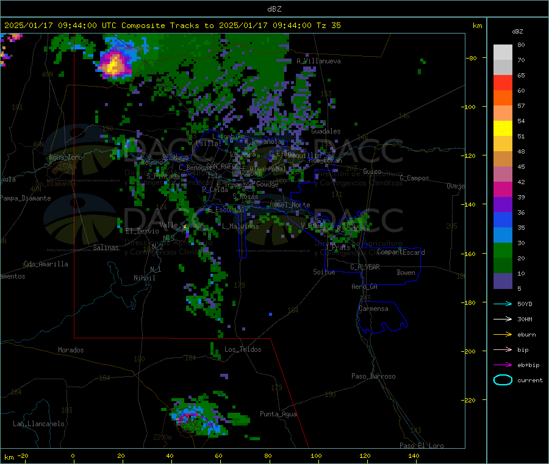Click the 'Morados' map label
The width and height of the screenshot is (549, 464).
[x=71, y=350]
